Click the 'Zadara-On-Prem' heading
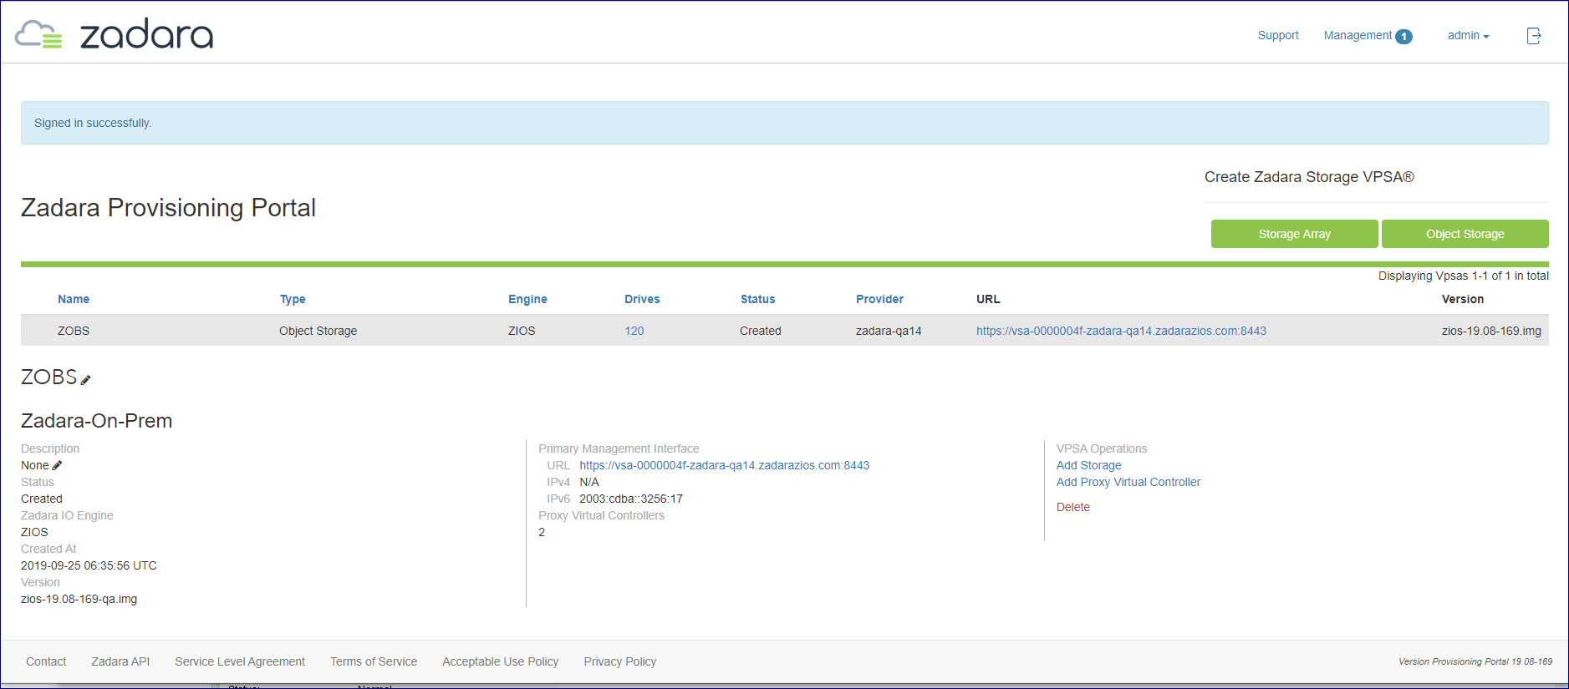 tap(96, 421)
